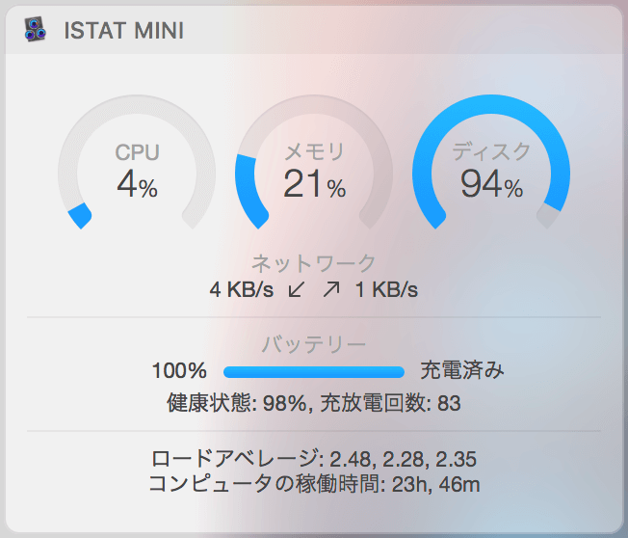Open the メモリ 21% gauge

pyautogui.click(x=314, y=162)
